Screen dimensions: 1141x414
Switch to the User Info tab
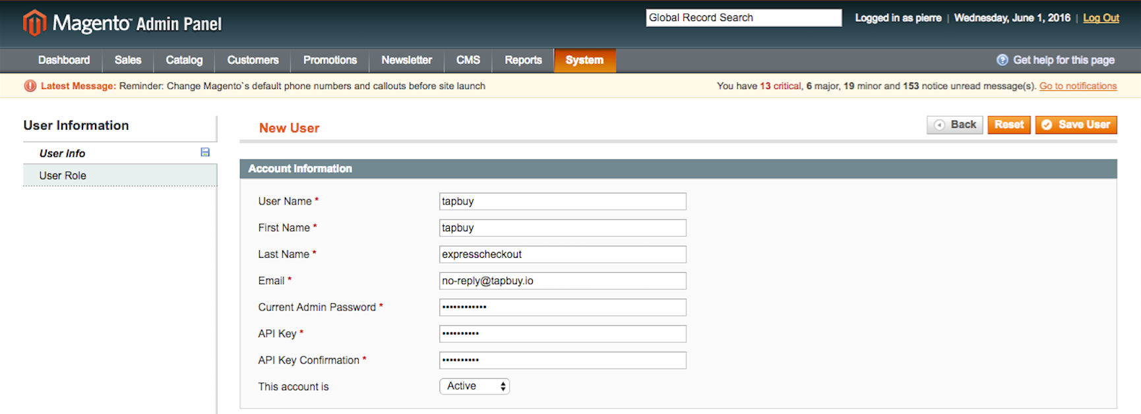[120, 153]
